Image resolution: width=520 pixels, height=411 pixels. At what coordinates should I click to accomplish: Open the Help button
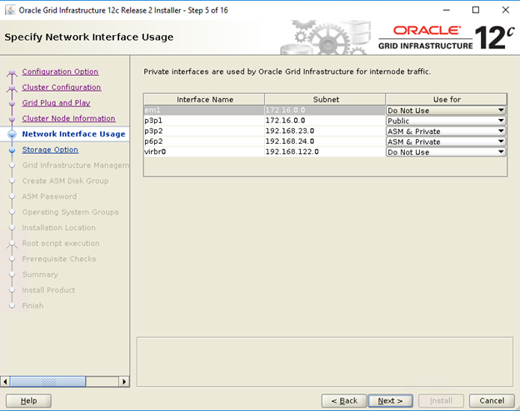28,401
